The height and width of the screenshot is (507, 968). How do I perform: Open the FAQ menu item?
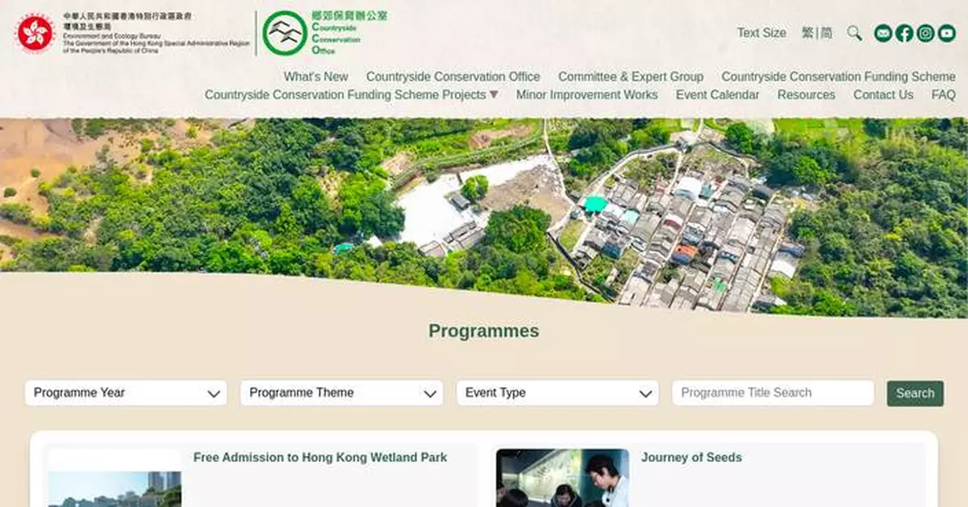coord(943,94)
